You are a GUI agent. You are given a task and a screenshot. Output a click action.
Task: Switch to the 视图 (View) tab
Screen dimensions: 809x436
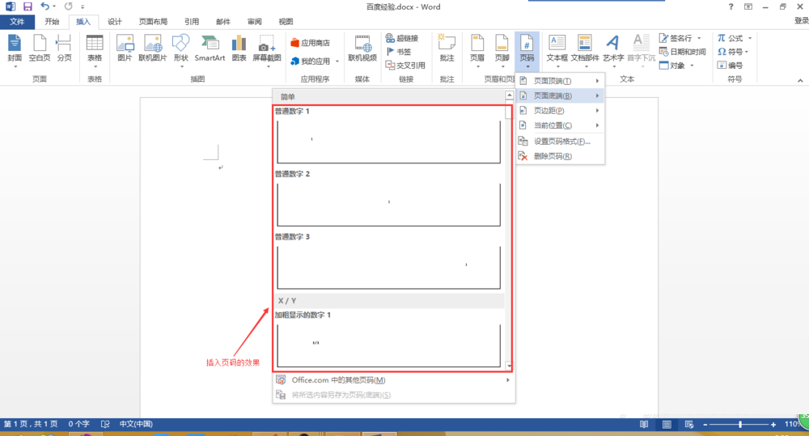286,22
